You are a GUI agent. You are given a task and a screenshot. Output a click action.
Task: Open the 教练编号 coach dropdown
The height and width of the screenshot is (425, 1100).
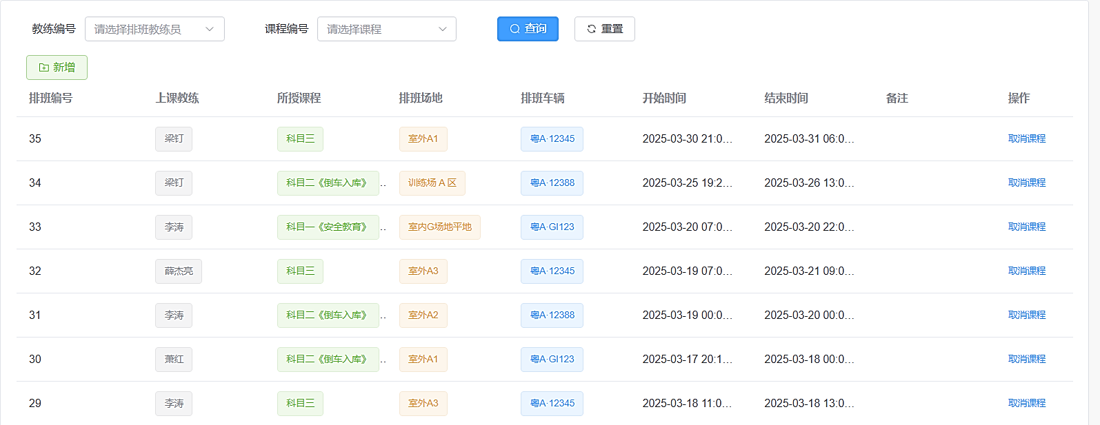click(x=154, y=29)
